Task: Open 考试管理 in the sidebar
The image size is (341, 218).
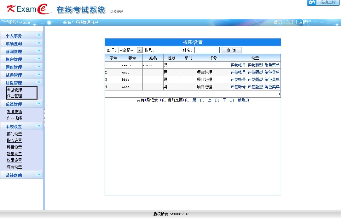Action: 14,90
